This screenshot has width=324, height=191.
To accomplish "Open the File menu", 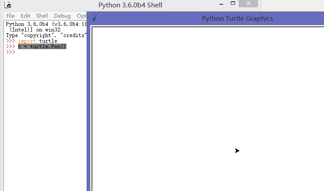I will (x=10, y=16).
